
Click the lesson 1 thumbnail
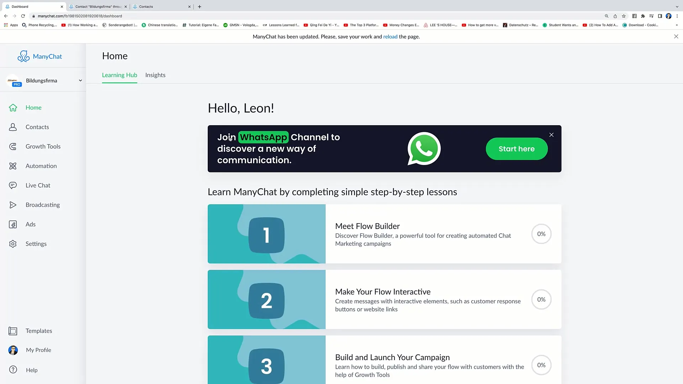click(266, 234)
